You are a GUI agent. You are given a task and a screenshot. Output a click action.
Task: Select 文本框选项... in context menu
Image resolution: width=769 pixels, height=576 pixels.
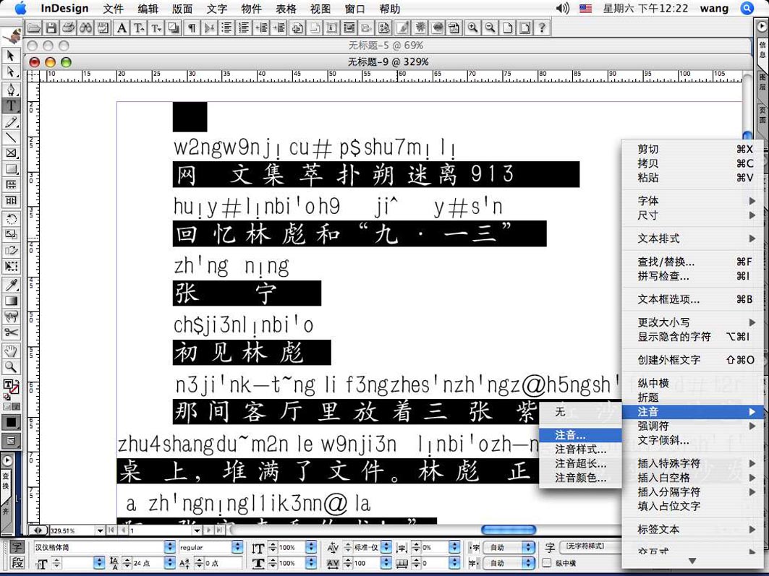click(668, 299)
